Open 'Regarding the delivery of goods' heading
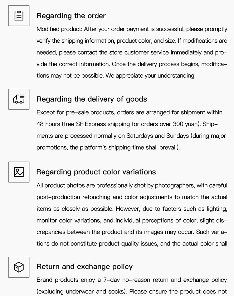The width and height of the screenshot is (234, 296). click(x=92, y=99)
